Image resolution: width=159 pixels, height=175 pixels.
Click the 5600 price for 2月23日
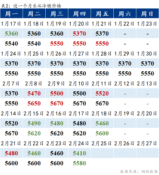pos(57,163)
